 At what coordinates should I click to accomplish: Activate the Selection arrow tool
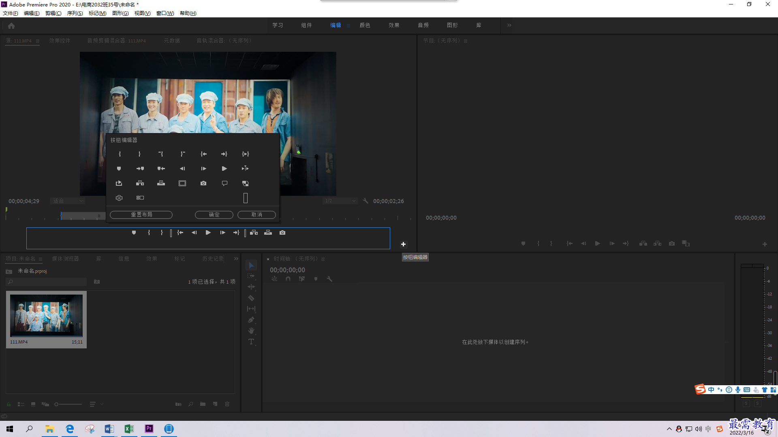(251, 265)
